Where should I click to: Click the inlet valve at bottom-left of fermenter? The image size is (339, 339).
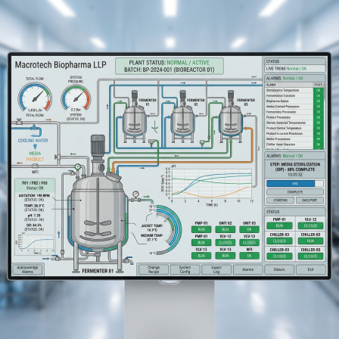click(56, 258)
